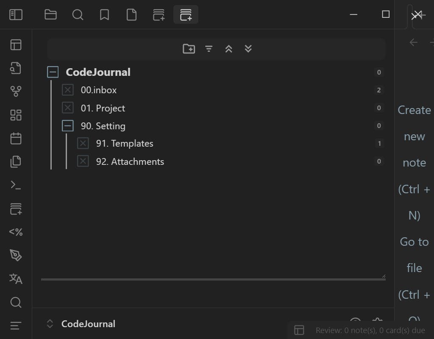Toggle the 91. Templates checkbox
The image size is (434, 339).
click(x=83, y=144)
